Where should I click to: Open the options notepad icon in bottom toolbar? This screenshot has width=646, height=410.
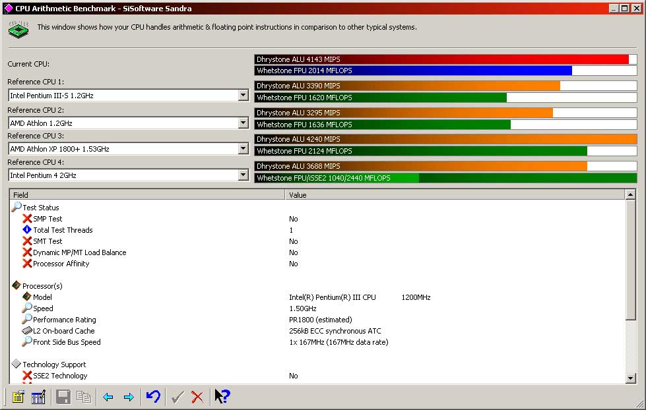coord(18,397)
